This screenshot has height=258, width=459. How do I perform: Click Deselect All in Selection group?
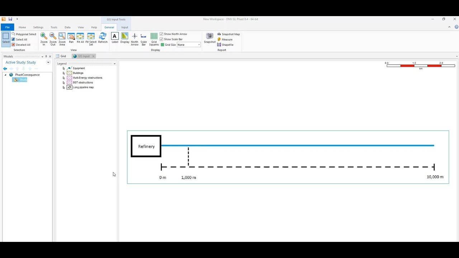coord(21,45)
